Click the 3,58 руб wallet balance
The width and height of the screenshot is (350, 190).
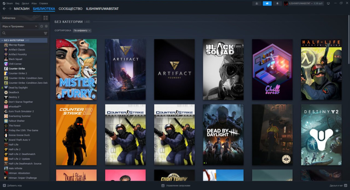[x=318, y=4]
